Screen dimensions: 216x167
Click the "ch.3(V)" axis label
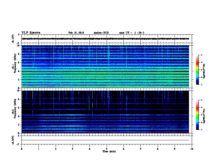coord(13,140)
